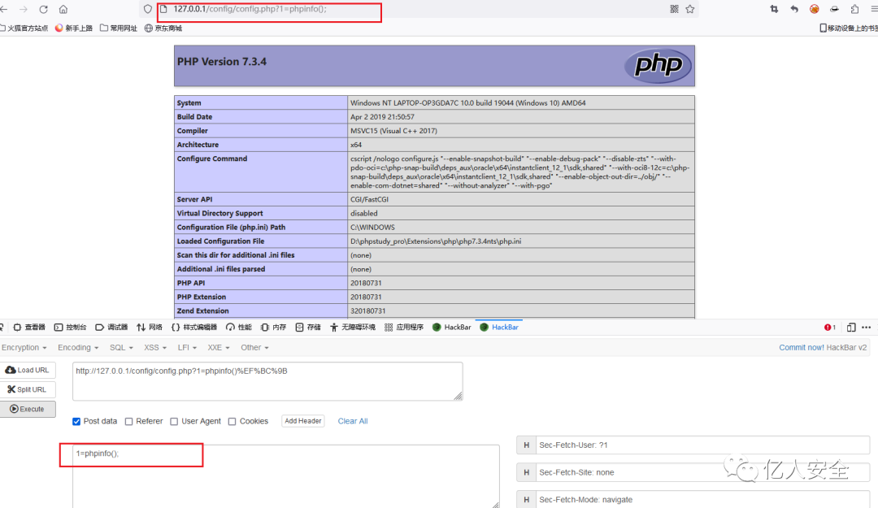Click the Clear All link
The image size is (878, 508).
coord(353,421)
